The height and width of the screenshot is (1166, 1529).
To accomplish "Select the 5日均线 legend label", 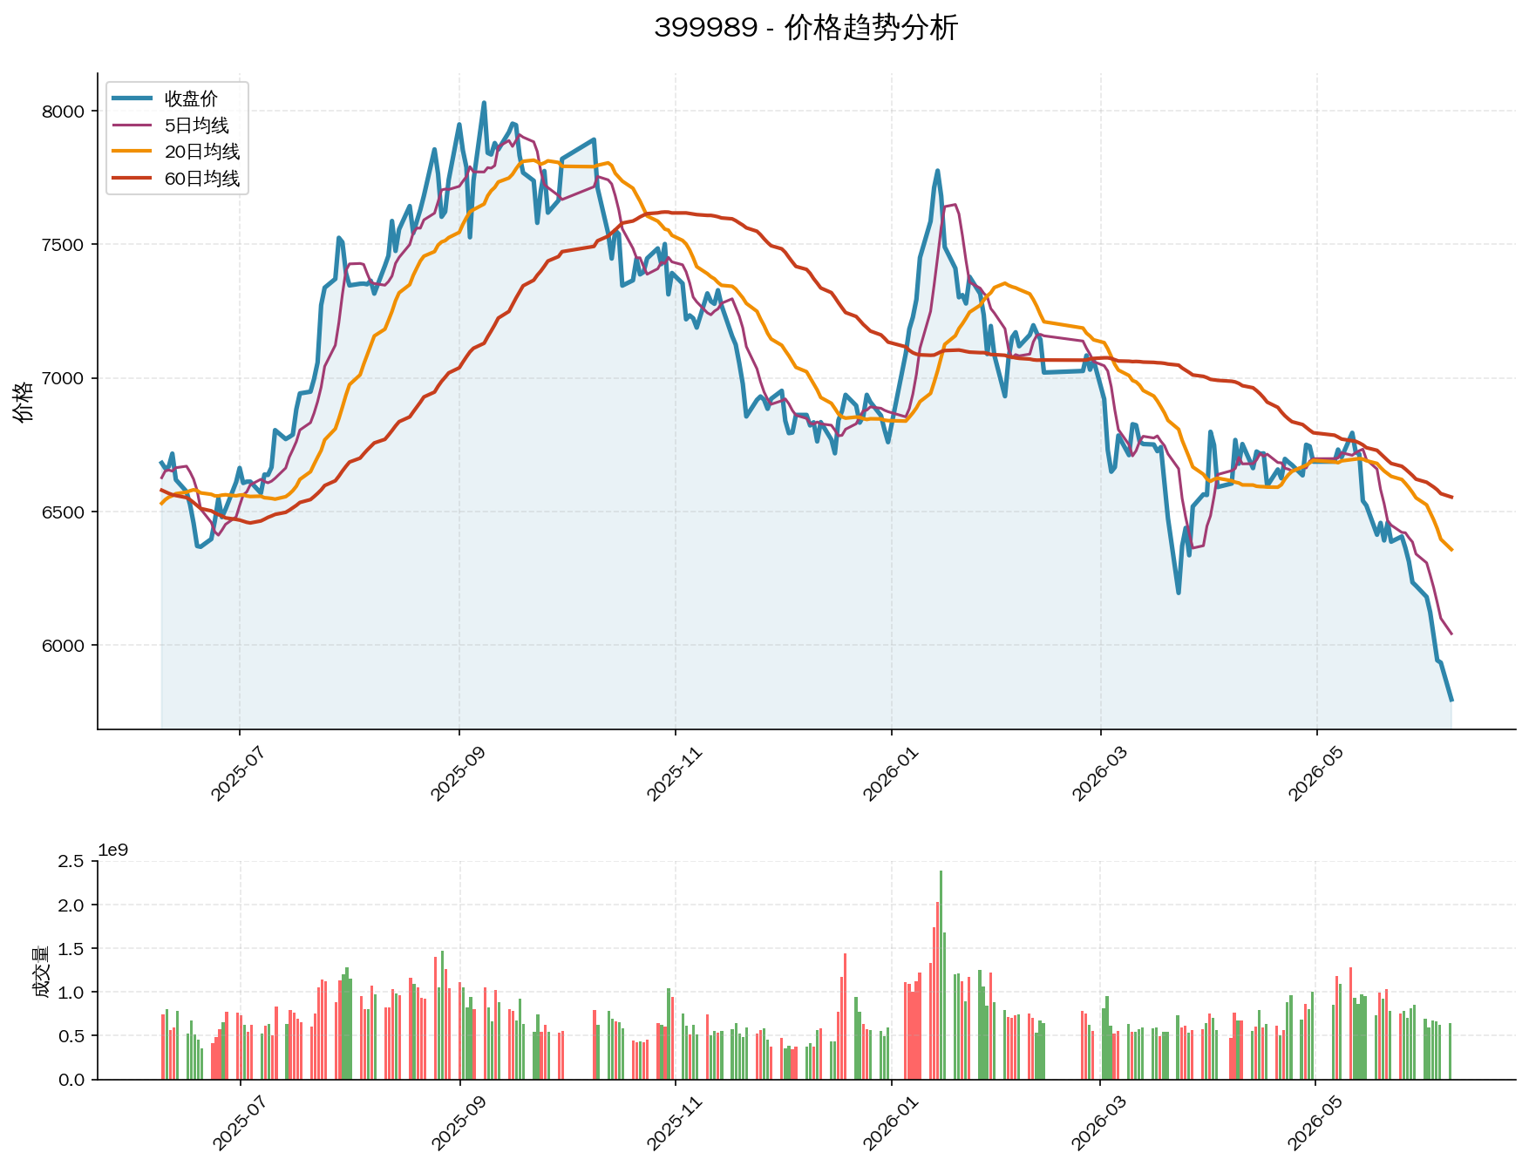I will tap(197, 125).
